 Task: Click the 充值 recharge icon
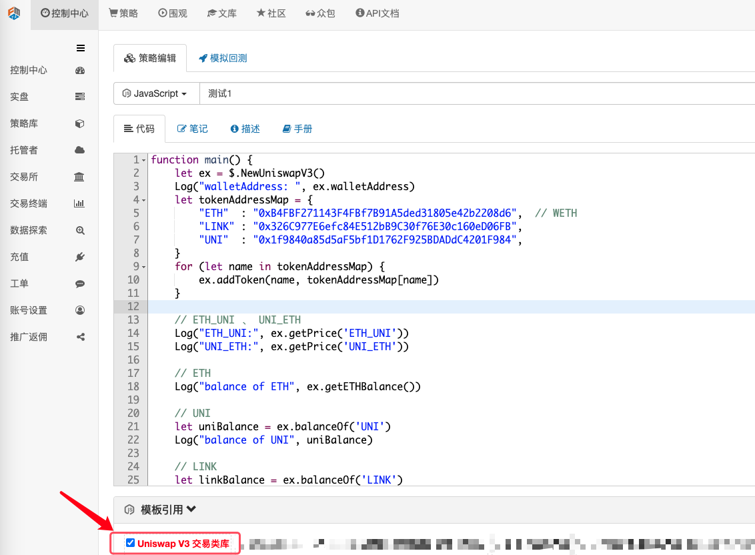(x=79, y=256)
